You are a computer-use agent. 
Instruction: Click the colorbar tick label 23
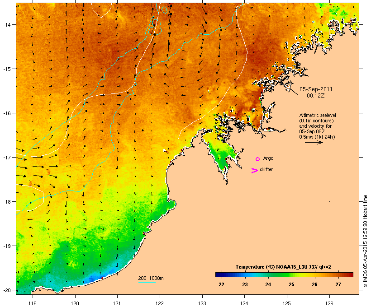245,284
